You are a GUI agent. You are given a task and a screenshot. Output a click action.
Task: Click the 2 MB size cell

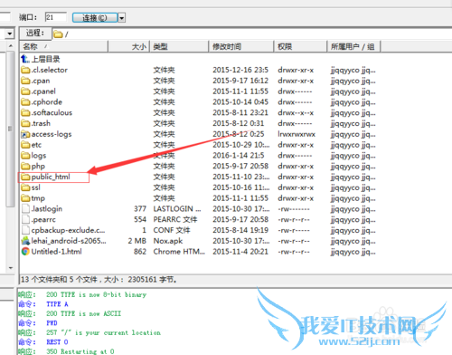coord(137,241)
